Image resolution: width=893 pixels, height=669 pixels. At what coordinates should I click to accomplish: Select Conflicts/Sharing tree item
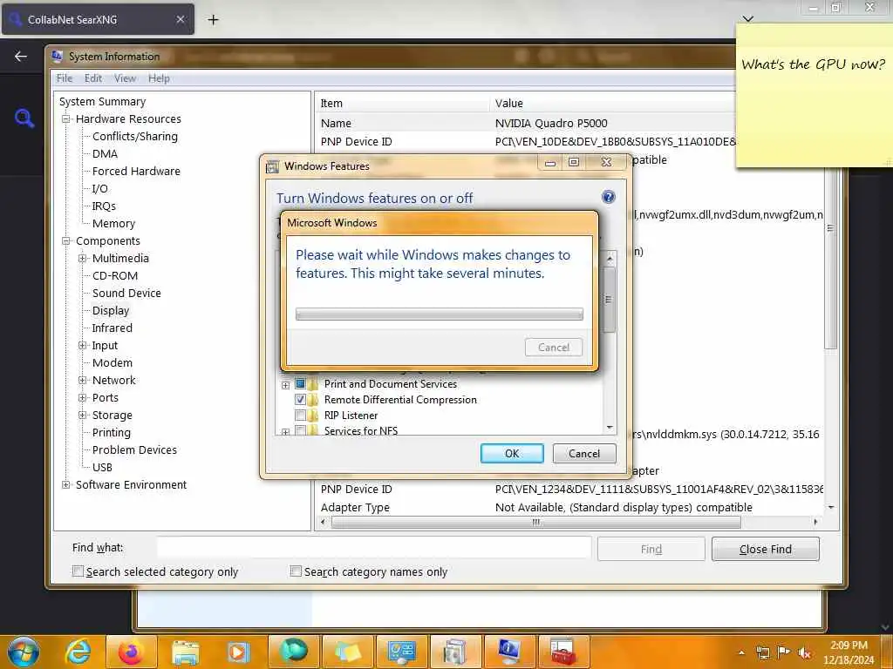tap(135, 137)
